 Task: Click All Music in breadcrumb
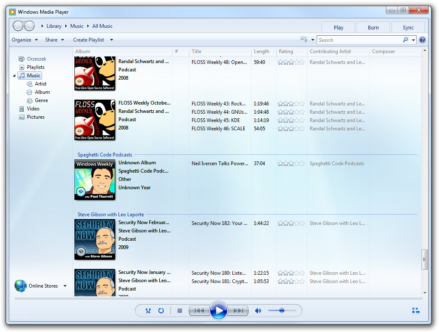pyautogui.click(x=102, y=26)
